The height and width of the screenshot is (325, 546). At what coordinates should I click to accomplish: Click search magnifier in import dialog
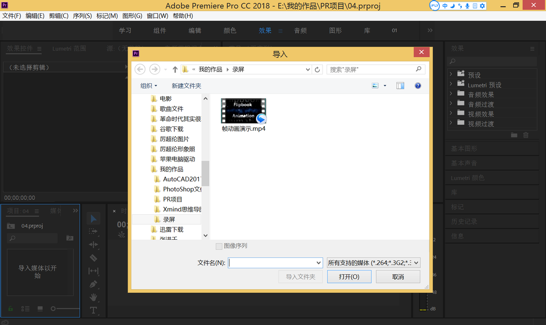pyautogui.click(x=419, y=69)
